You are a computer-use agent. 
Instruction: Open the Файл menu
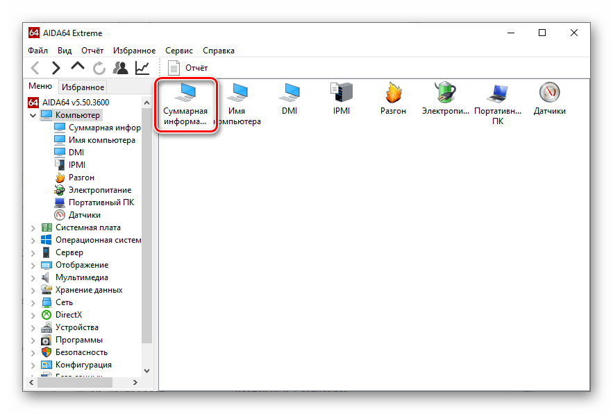(x=38, y=51)
